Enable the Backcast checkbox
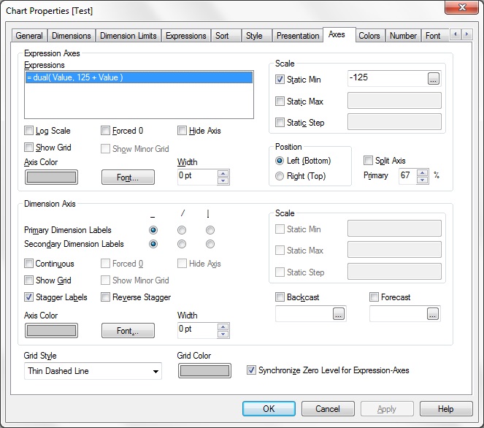Screen dimensions: 484x428 [x=280, y=297]
